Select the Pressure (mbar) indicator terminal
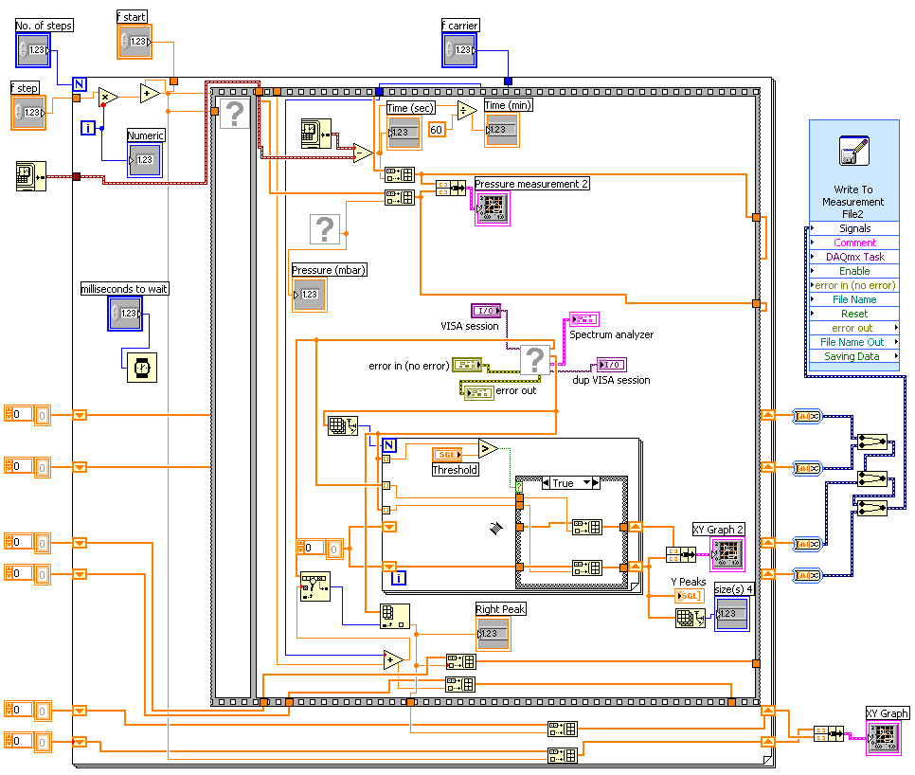Screen dimensions: 915x775 310,295
